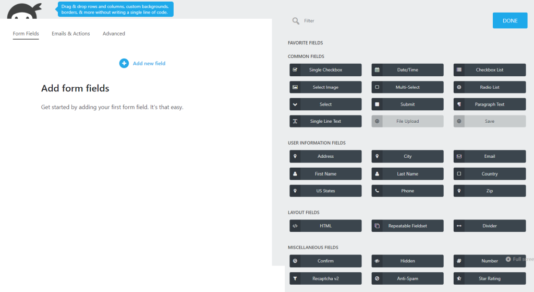
Task: Click the File Upload field's icon
Action: pos(377,121)
